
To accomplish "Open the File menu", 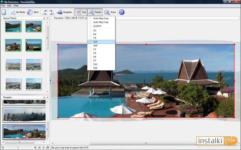I will coord(3,6).
